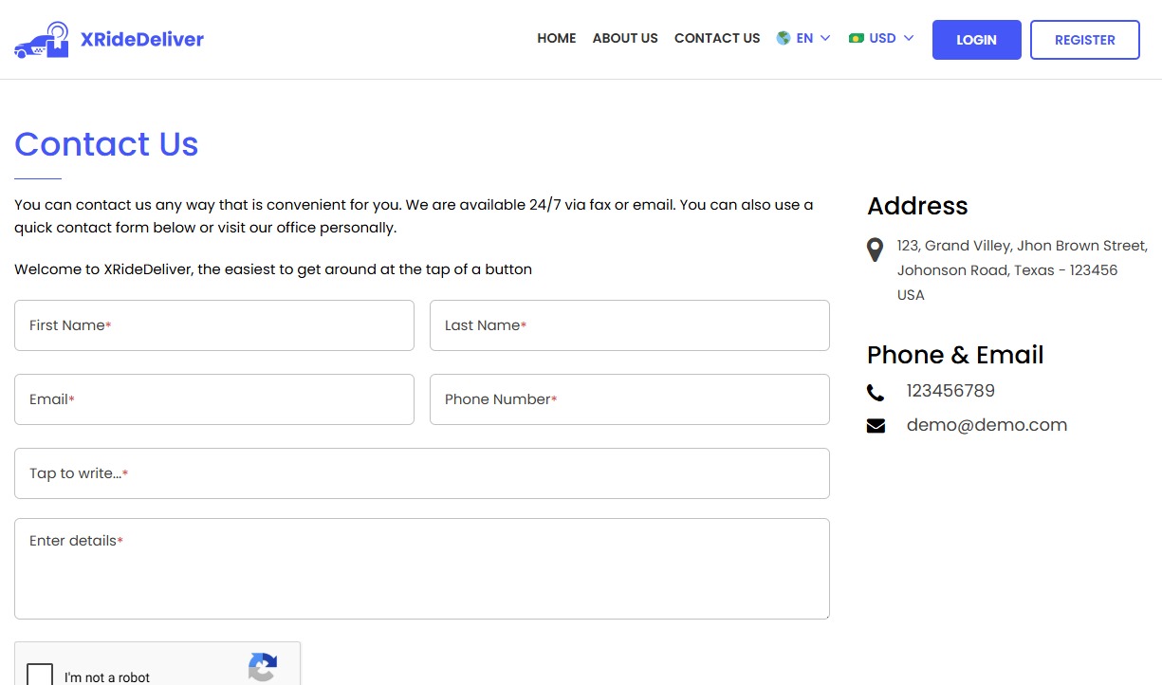Select the CONTACT US menu entry

click(x=716, y=38)
